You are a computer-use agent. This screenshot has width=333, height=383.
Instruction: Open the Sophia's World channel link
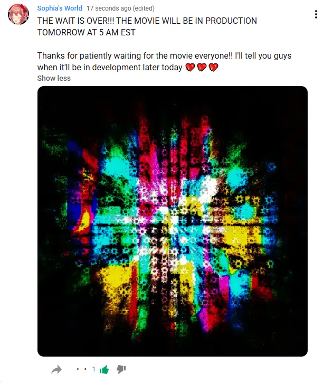[x=60, y=8]
